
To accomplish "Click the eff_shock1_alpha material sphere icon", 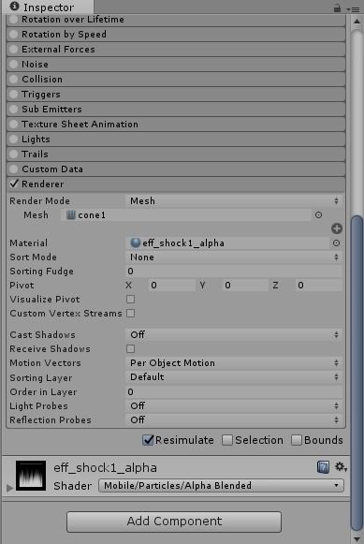I will 135,243.
